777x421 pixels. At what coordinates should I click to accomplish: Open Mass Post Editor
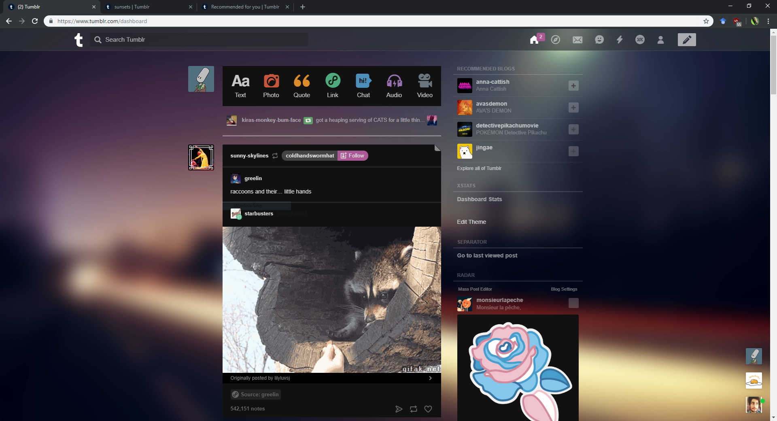(x=475, y=289)
